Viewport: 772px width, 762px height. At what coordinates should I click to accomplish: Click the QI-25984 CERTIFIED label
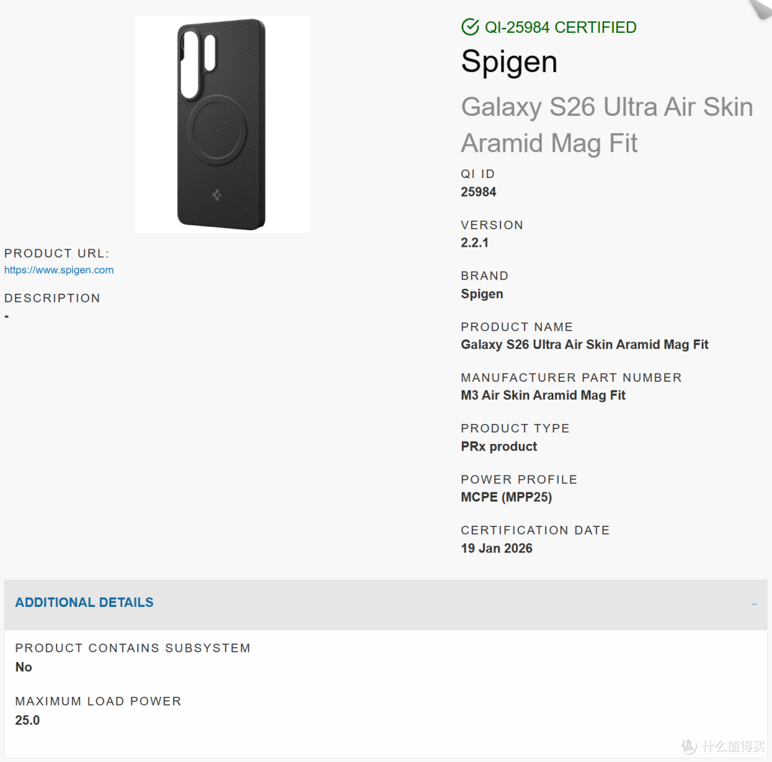coord(560,27)
